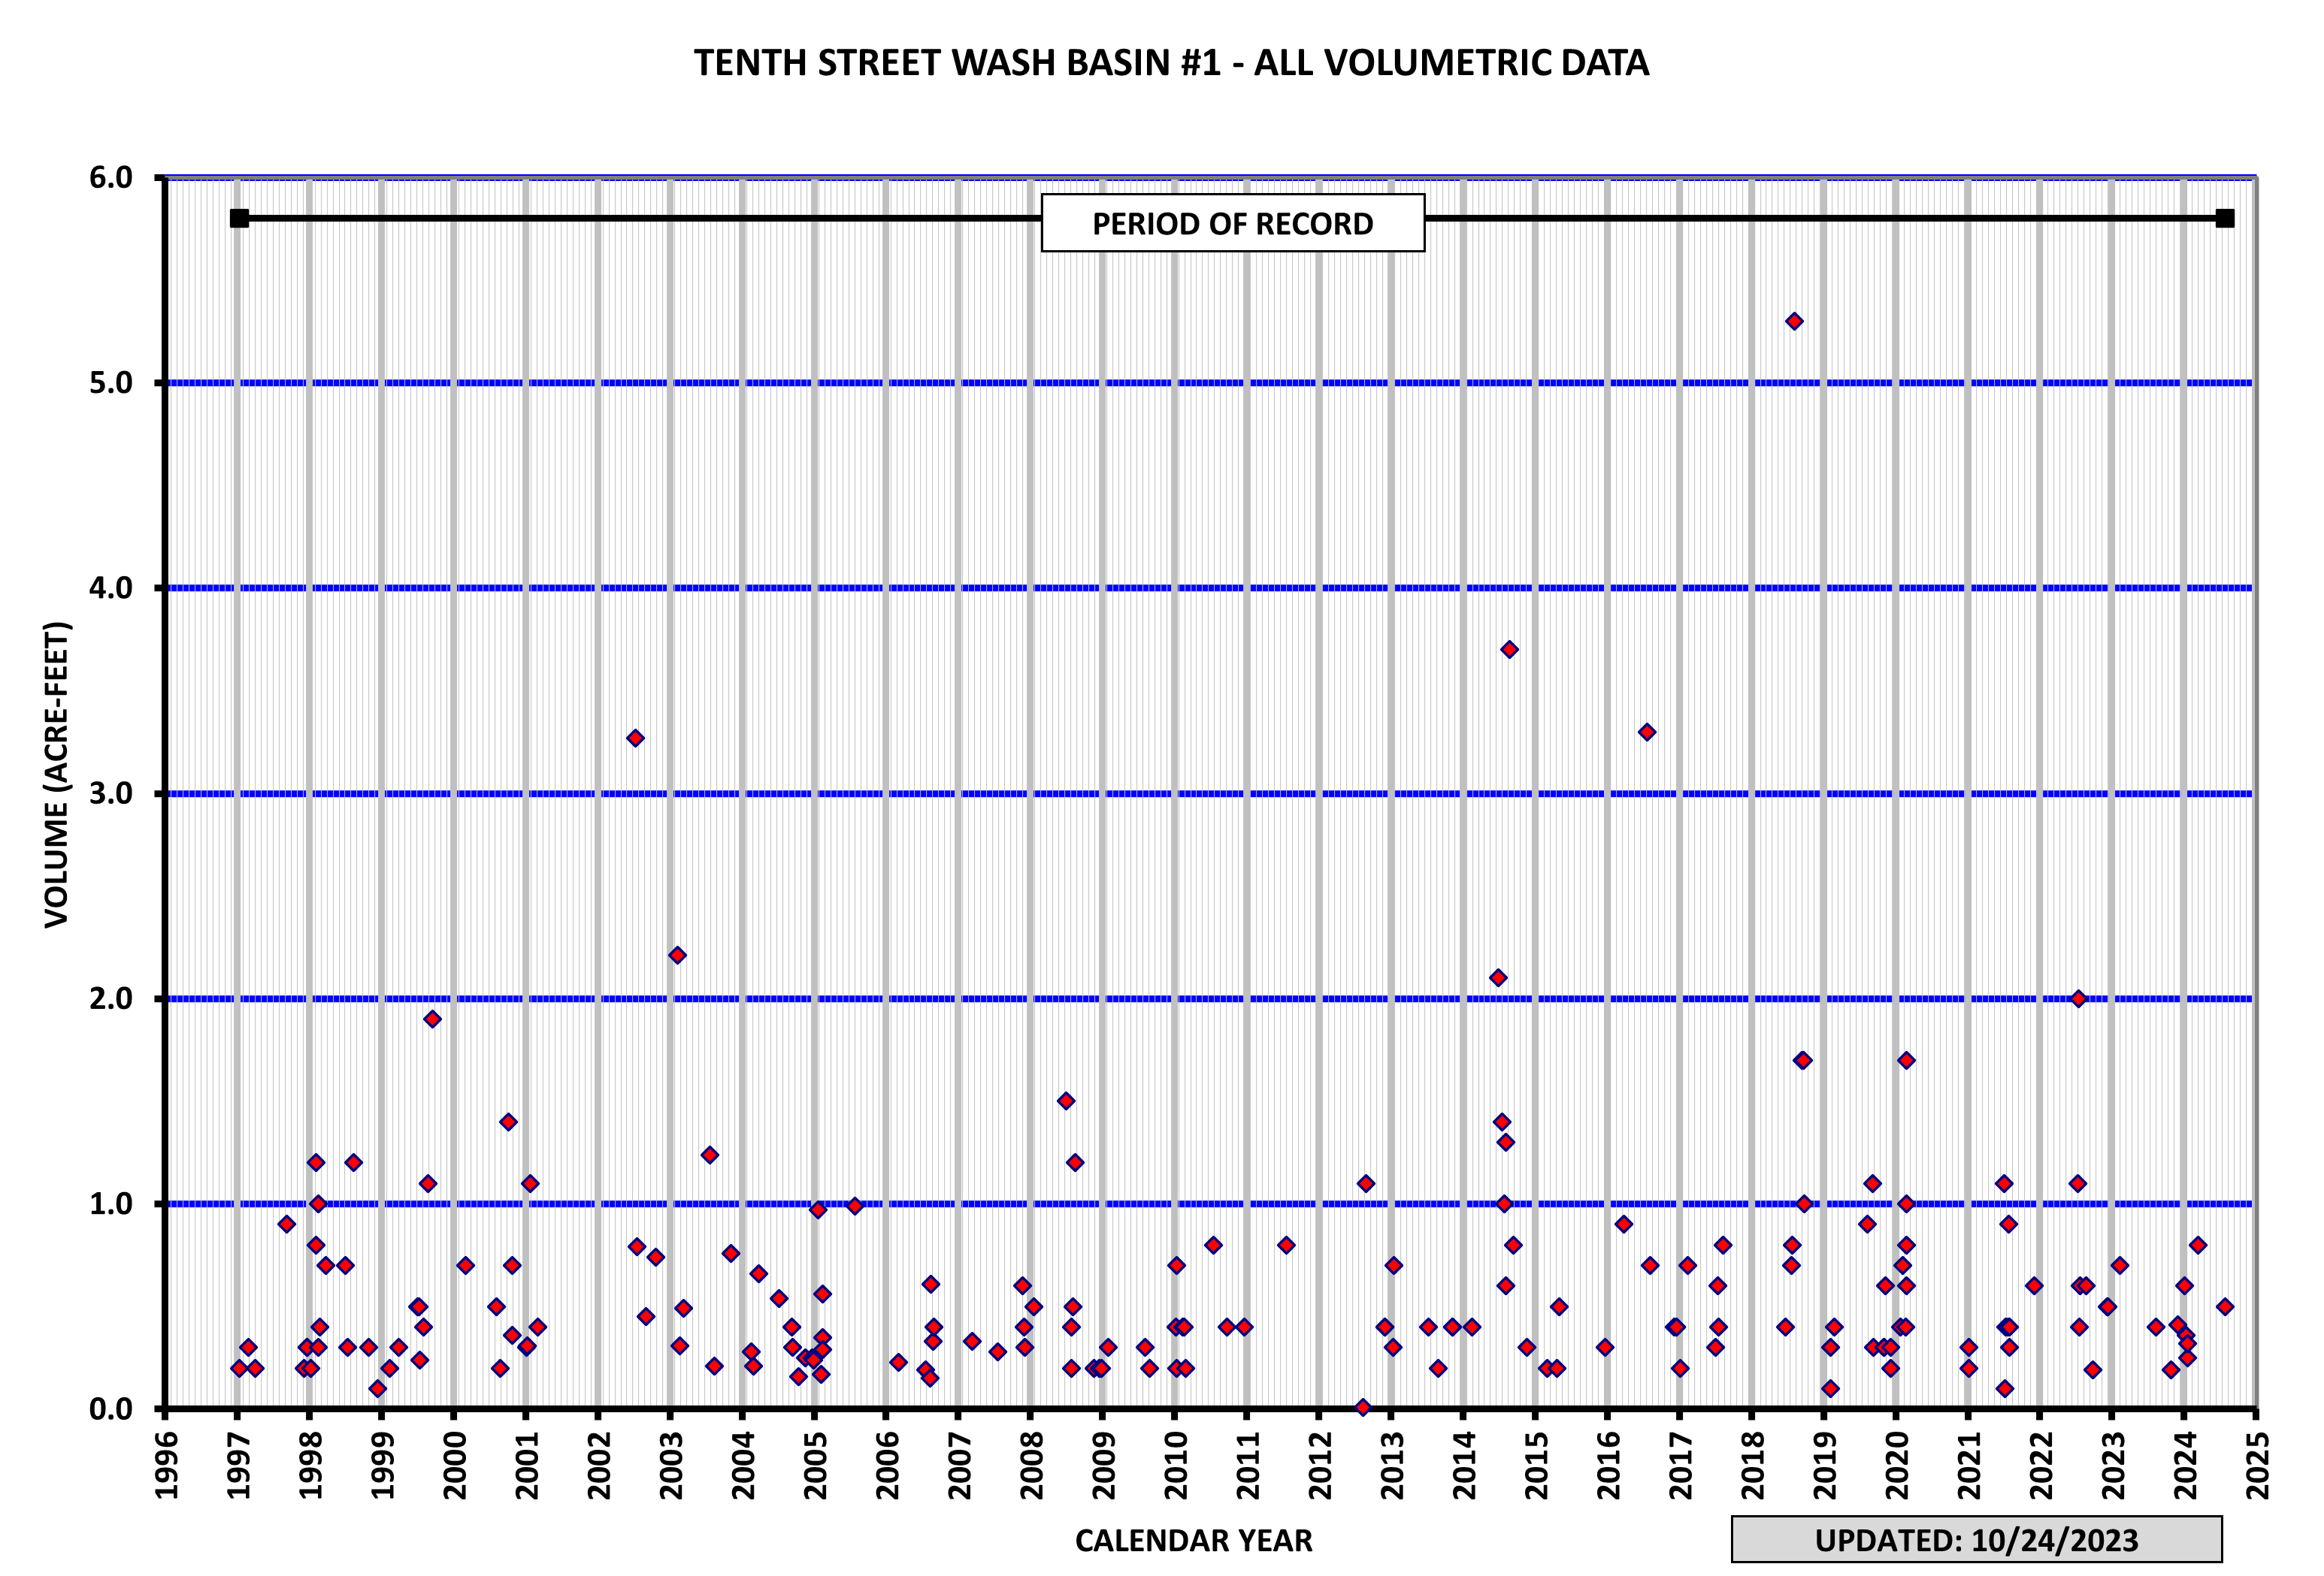Click the x-axis year label '1999'
2324x1576 pixels.
[x=382, y=1465]
